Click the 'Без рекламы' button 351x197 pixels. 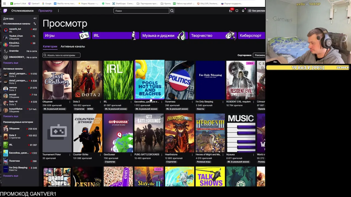point(257,11)
